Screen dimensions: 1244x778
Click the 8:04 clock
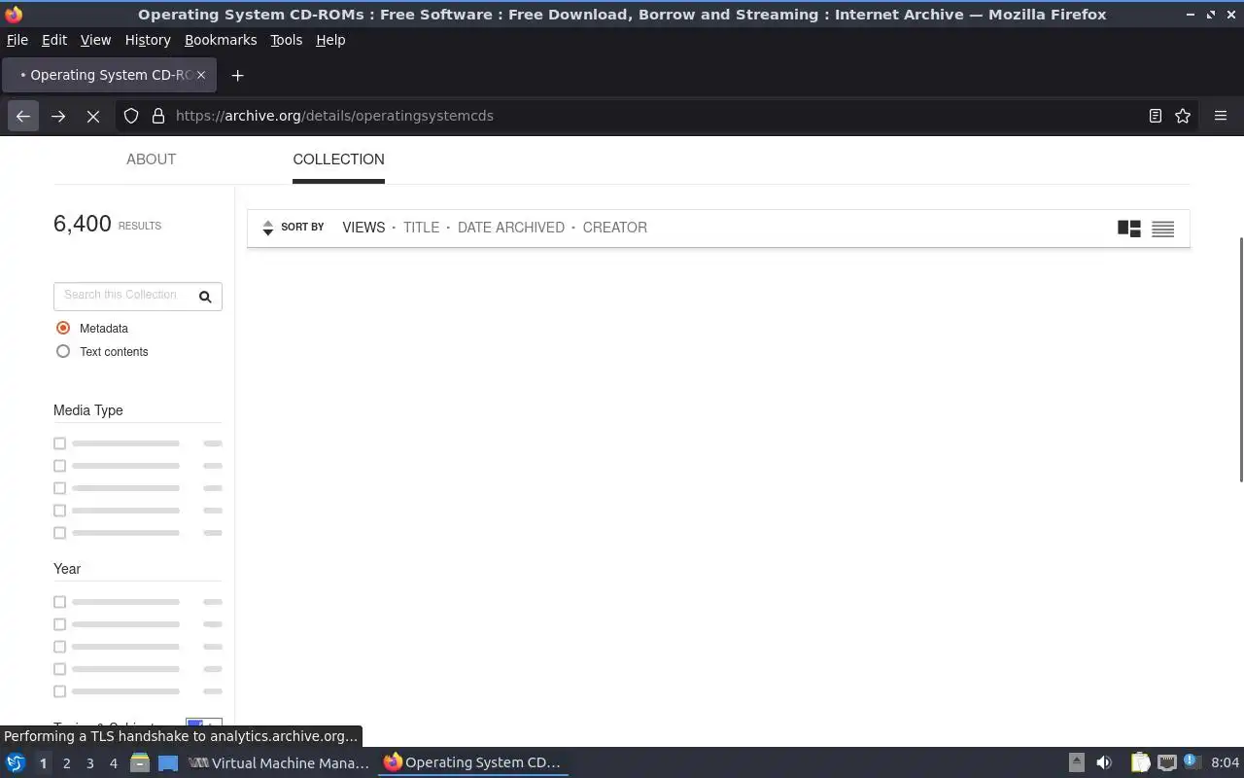pyautogui.click(x=1226, y=762)
